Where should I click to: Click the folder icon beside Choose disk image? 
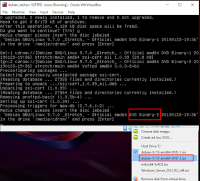pyautogui.click(x=135, y=131)
